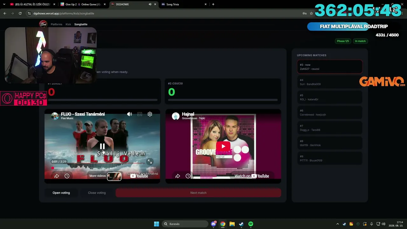The image size is (407, 229).
Task: Toggle closed captions on FLUO video
Action: click(140, 114)
